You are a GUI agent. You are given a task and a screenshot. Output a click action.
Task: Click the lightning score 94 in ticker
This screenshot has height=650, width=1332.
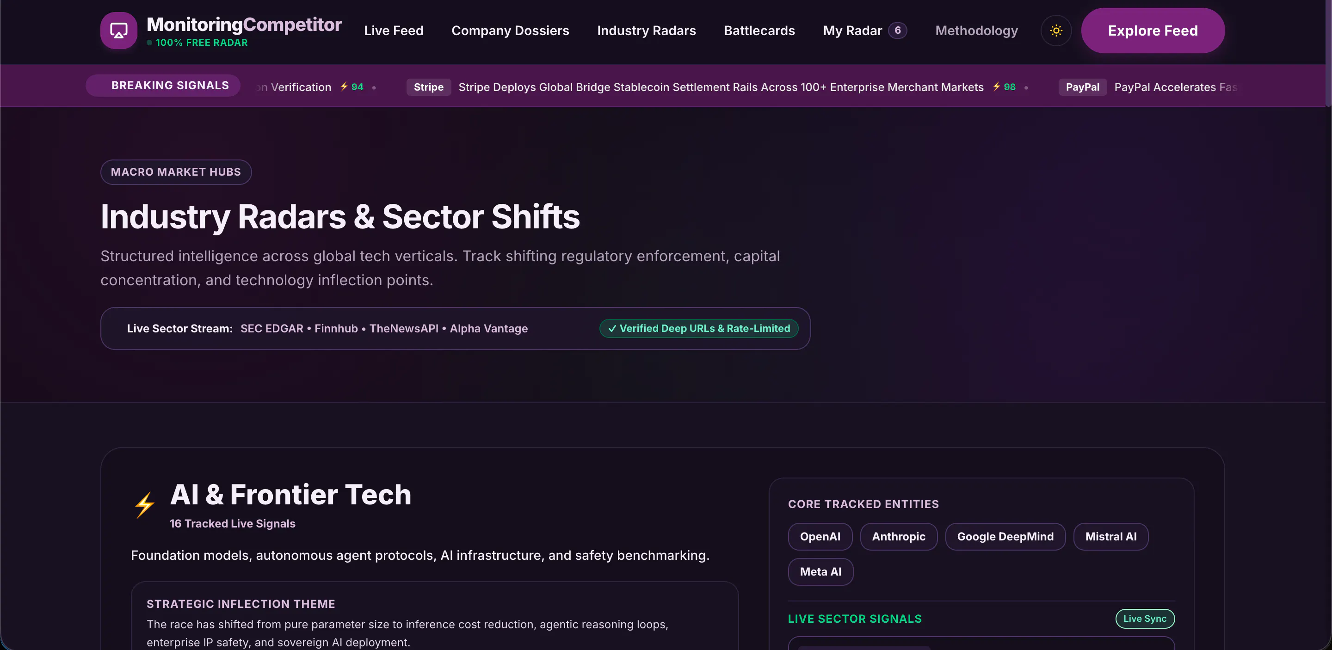351,87
